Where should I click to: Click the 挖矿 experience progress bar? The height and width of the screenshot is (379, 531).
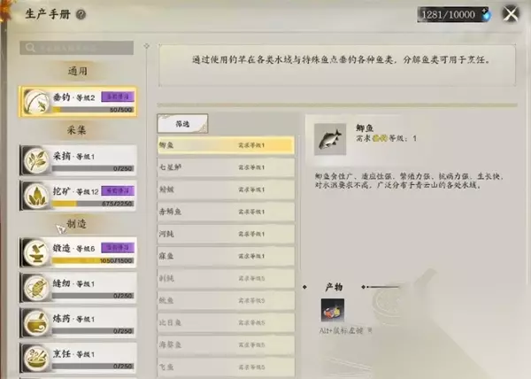[x=93, y=204]
